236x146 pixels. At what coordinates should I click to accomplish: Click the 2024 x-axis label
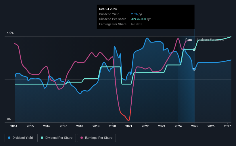point(178,126)
